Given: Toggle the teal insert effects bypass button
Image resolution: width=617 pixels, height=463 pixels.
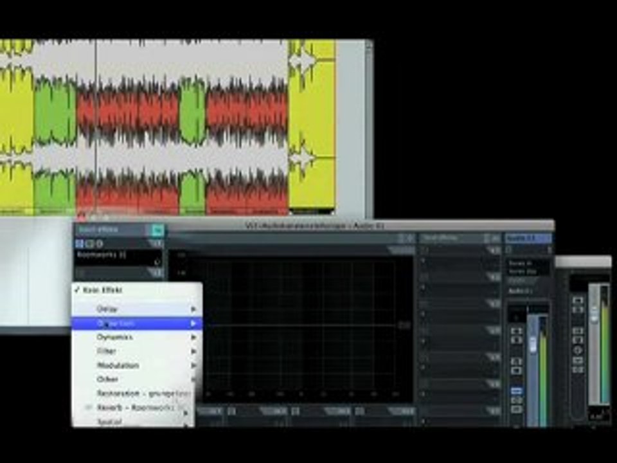Looking at the screenshot, I should coord(157,230).
